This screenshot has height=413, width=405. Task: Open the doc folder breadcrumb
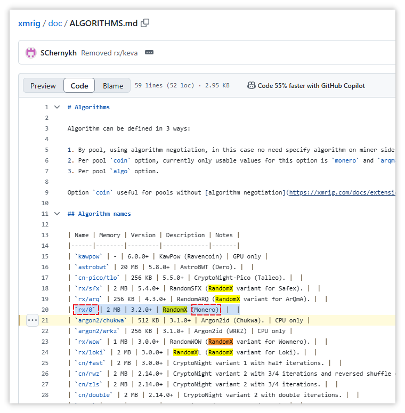point(55,23)
